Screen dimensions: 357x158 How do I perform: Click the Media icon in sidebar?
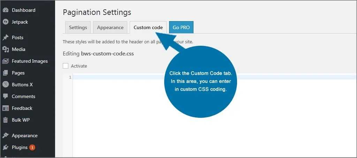(6, 49)
